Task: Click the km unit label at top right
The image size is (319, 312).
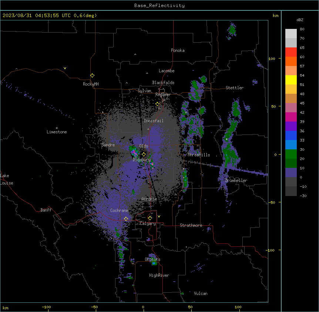Action: 275,16
